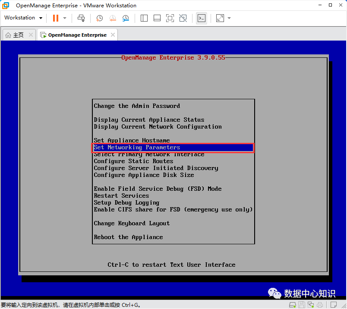The image size is (347, 309).
Task: Open the console view button
Action: pos(202,18)
